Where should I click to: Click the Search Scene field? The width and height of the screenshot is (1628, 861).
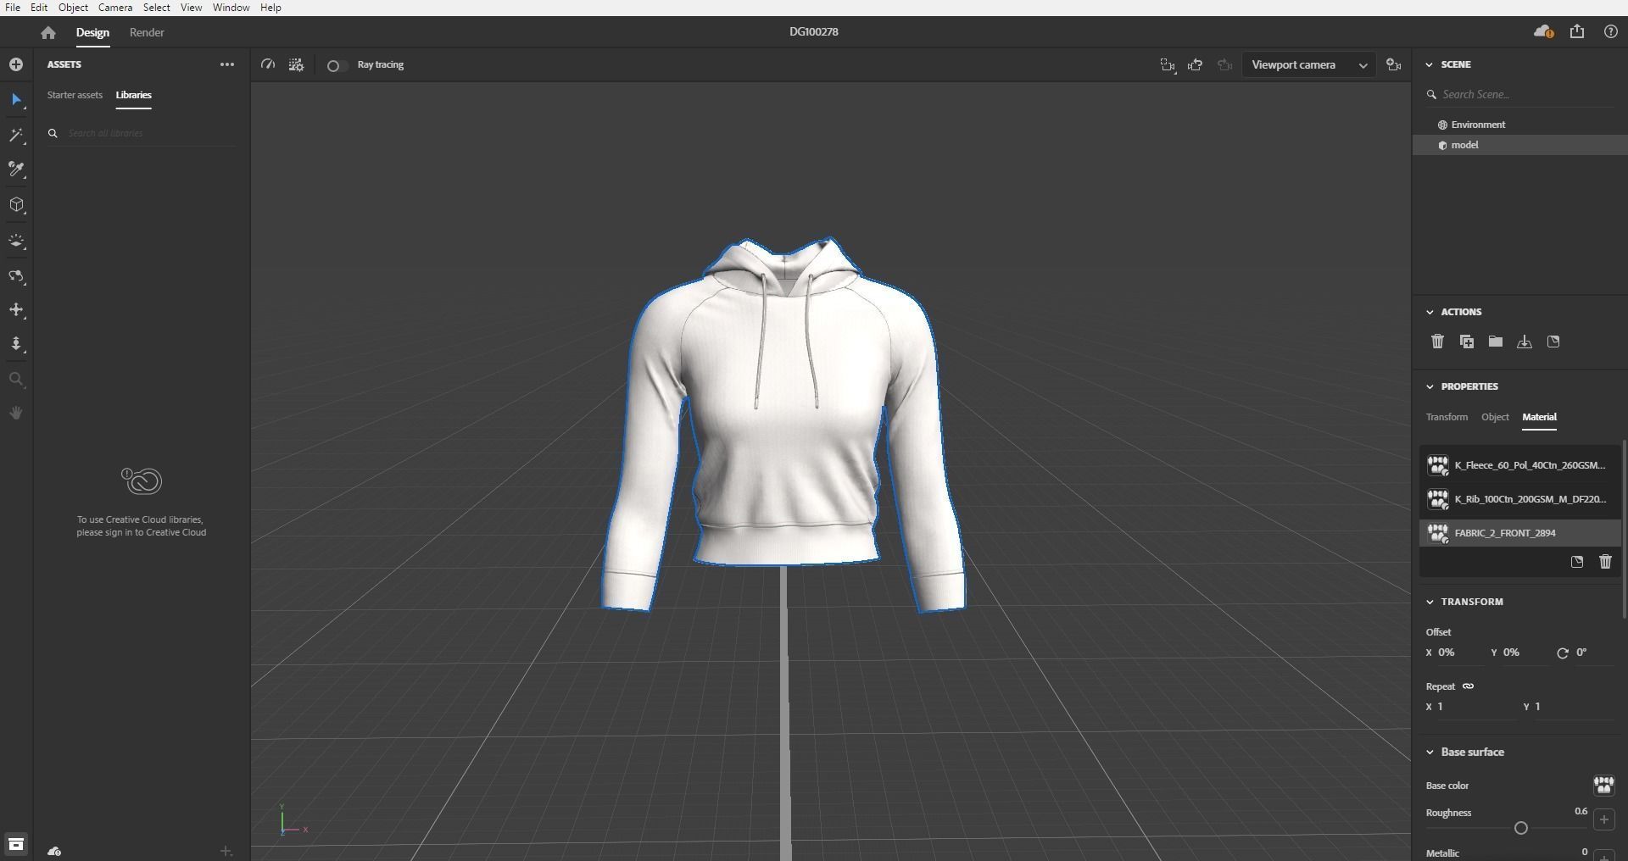pyautogui.click(x=1519, y=95)
